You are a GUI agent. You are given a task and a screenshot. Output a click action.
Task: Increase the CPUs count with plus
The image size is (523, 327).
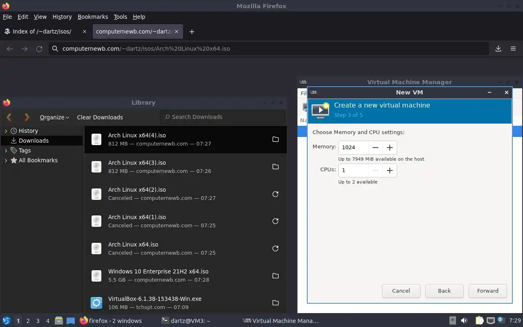[389, 170]
